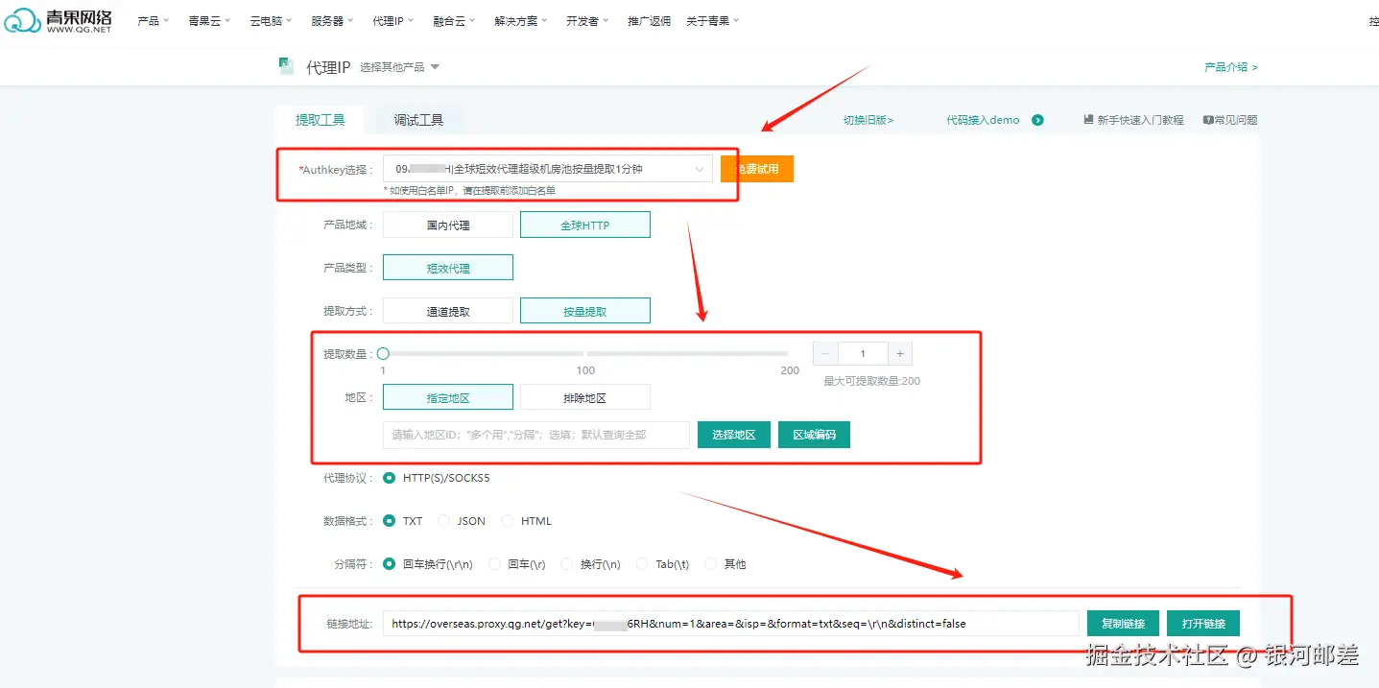Click the 选择地区 button
The width and height of the screenshot is (1379, 688).
(x=734, y=435)
